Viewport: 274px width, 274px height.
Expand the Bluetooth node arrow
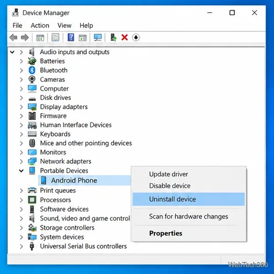tap(21, 70)
